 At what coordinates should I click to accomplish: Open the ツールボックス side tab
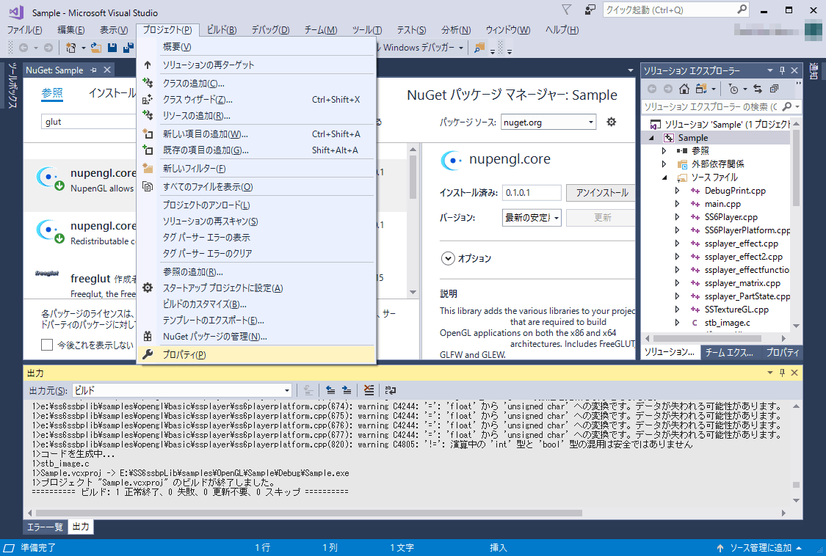(x=12, y=85)
